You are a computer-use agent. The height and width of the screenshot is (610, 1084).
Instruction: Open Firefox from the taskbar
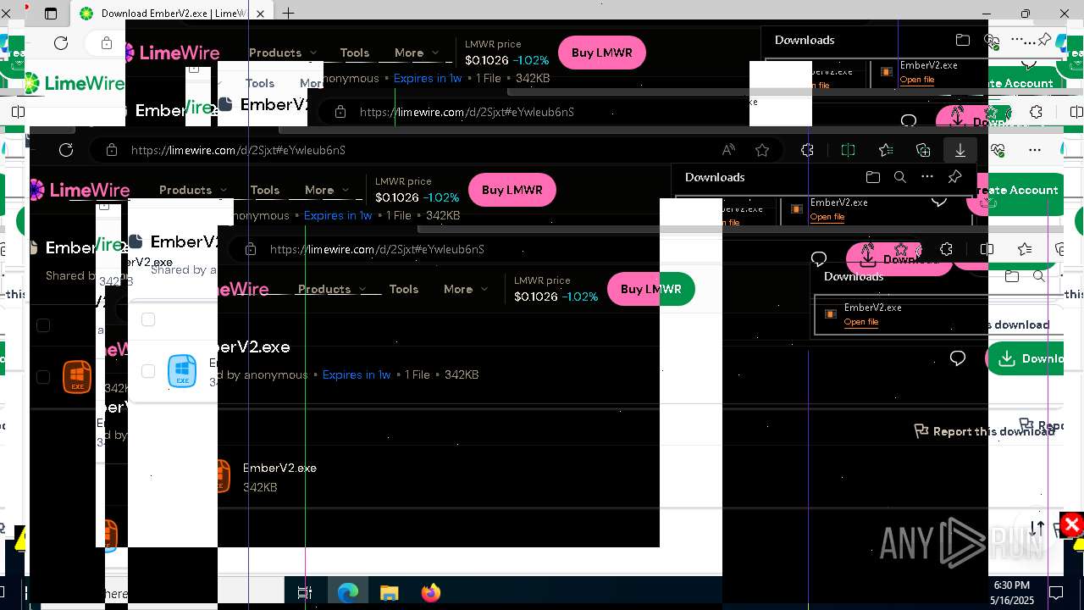[430, 593]
